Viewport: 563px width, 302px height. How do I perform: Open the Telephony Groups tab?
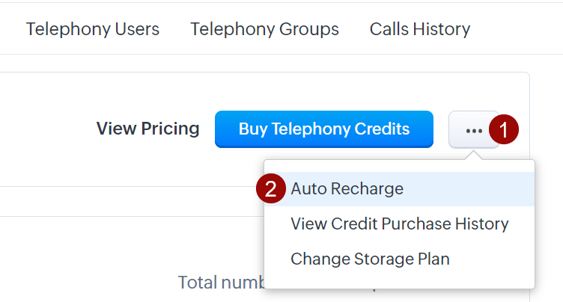264,29
